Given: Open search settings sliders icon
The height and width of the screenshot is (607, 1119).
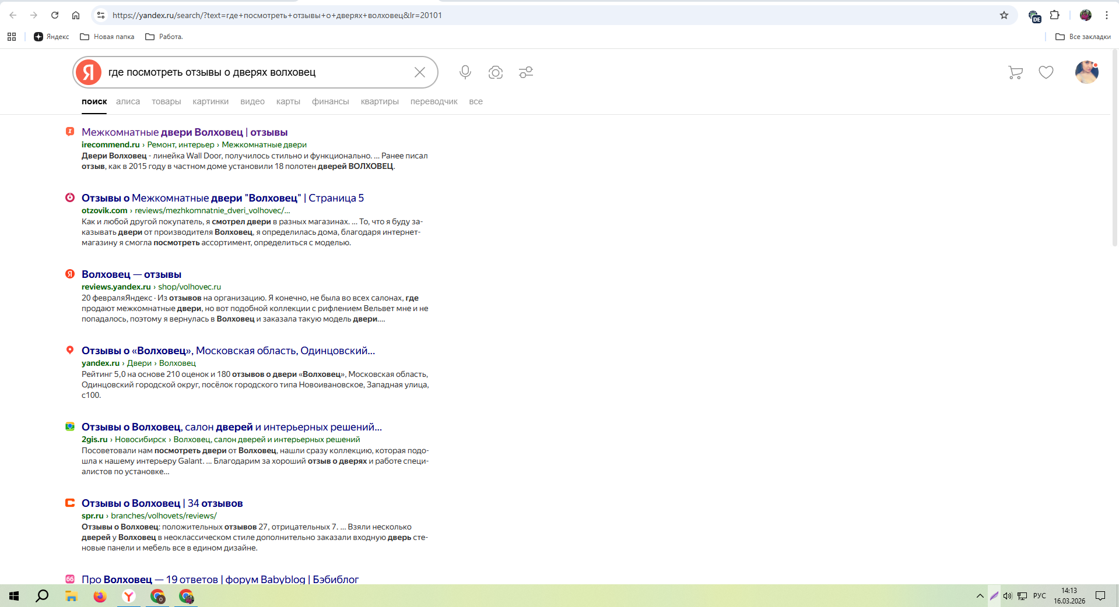Looking at the screenshot, I should [x=526, y=72].
